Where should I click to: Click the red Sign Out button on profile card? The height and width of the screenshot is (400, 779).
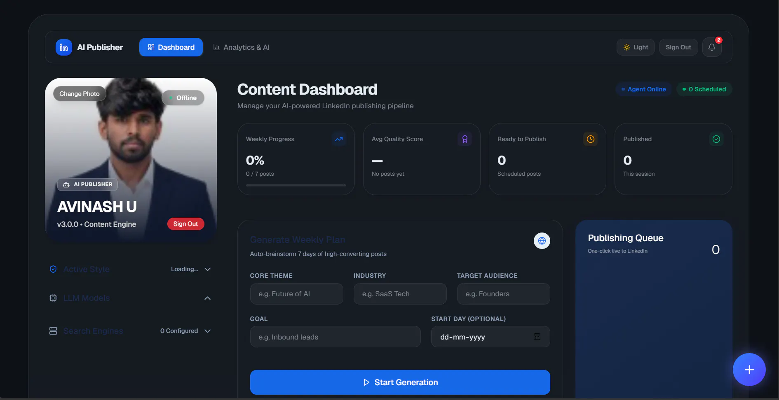(186, 224)
